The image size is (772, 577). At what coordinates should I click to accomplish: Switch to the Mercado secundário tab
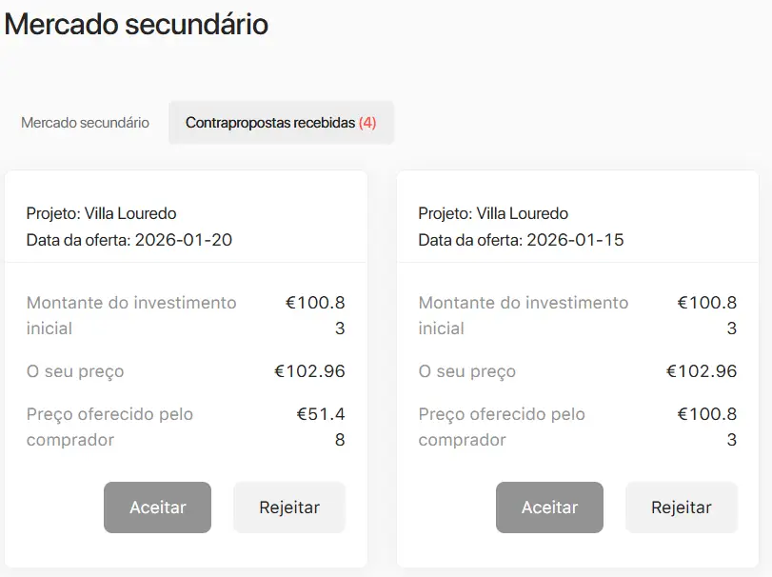click(85, 123)
